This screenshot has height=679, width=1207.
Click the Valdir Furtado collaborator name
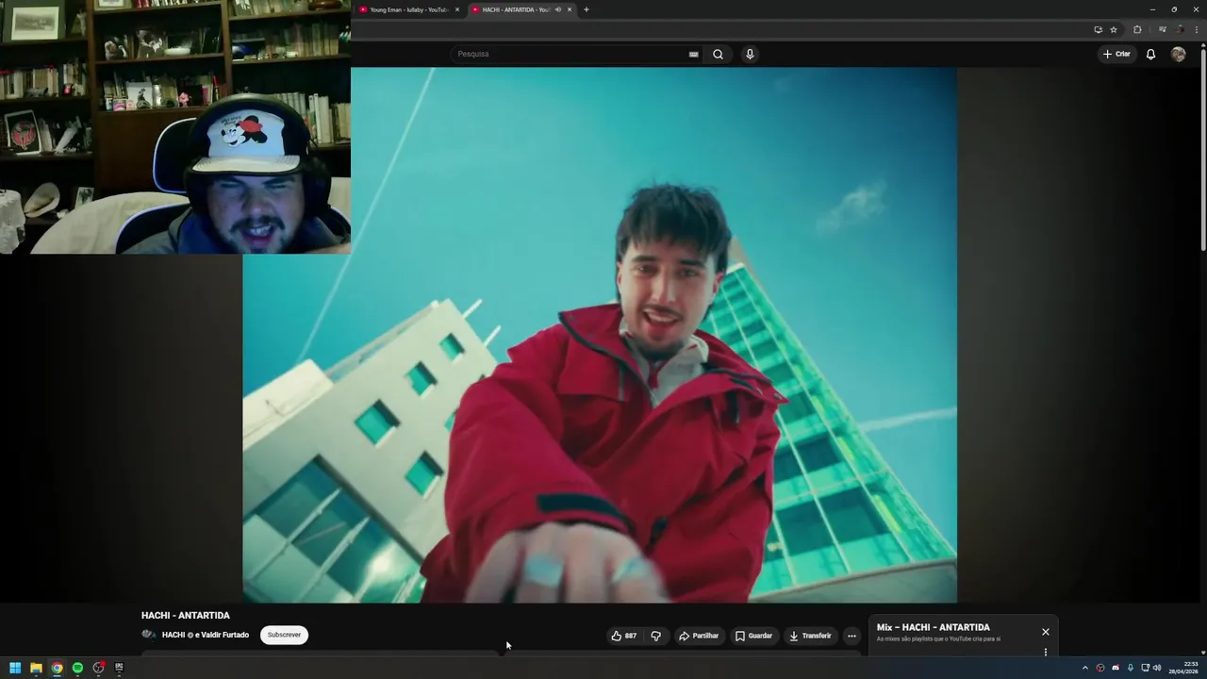(x=224, y=635)
